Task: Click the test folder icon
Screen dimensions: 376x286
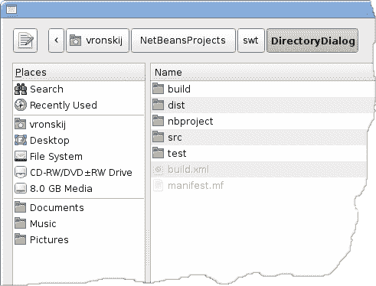Action: pos(158,153)
